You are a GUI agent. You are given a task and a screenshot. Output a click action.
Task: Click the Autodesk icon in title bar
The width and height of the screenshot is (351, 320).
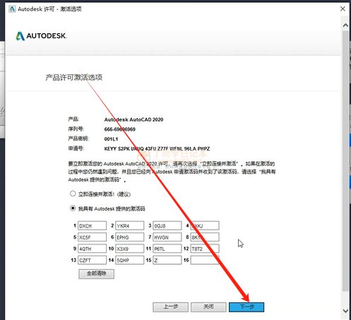(x=12, y=9)
